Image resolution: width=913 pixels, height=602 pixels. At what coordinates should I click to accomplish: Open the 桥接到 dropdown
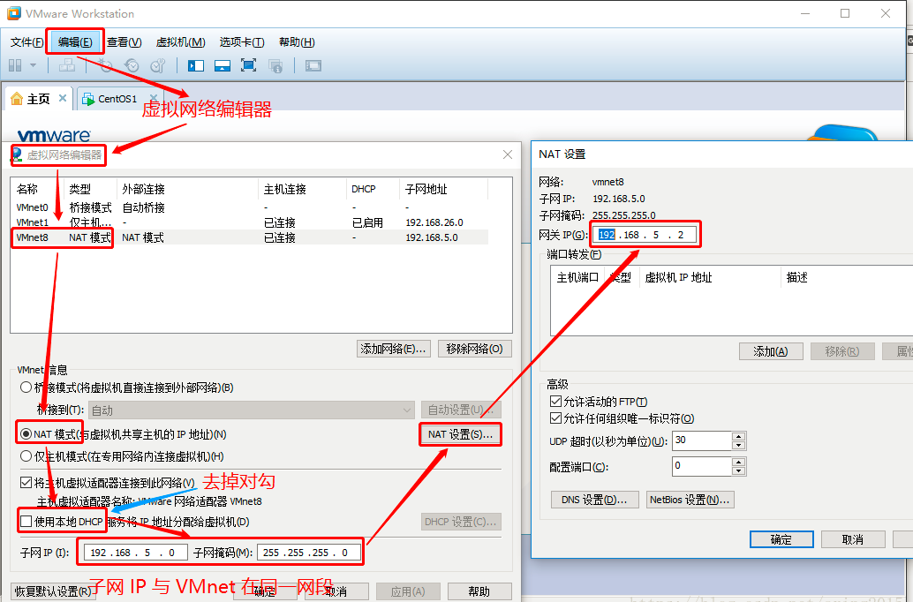[251, 410]
